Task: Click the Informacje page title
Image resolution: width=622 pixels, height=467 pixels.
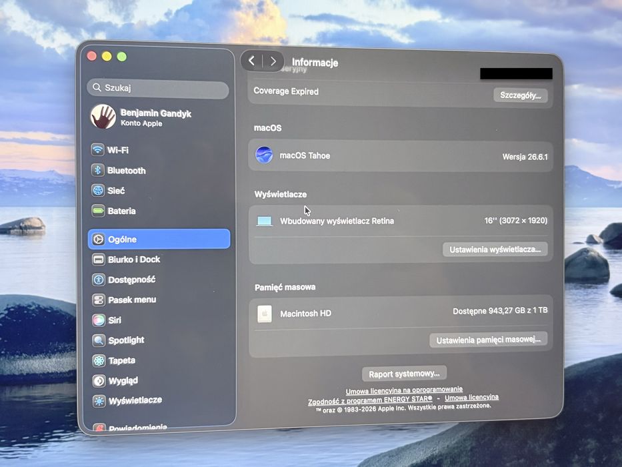Action: pos(315,62)
